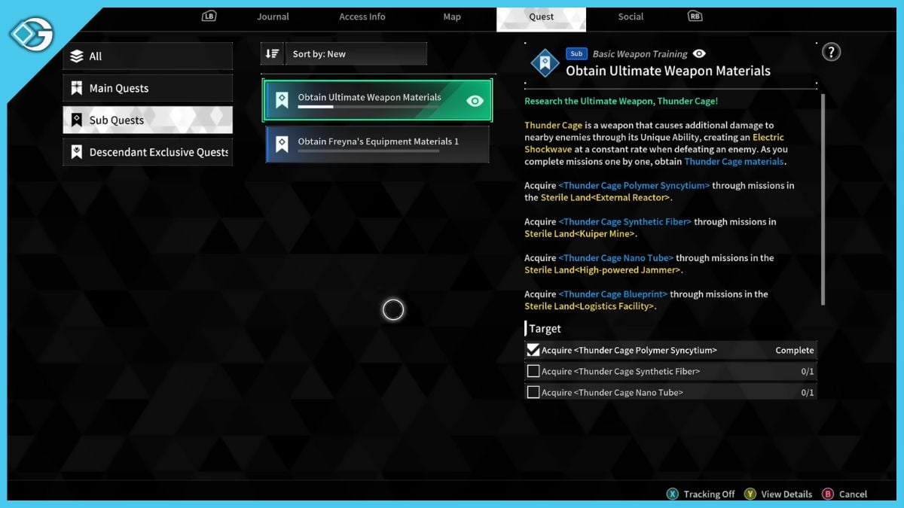Click Thunder Cage Blueprint link in description
Viewport: 904px width, 508px height.
(x=613, y=294)
